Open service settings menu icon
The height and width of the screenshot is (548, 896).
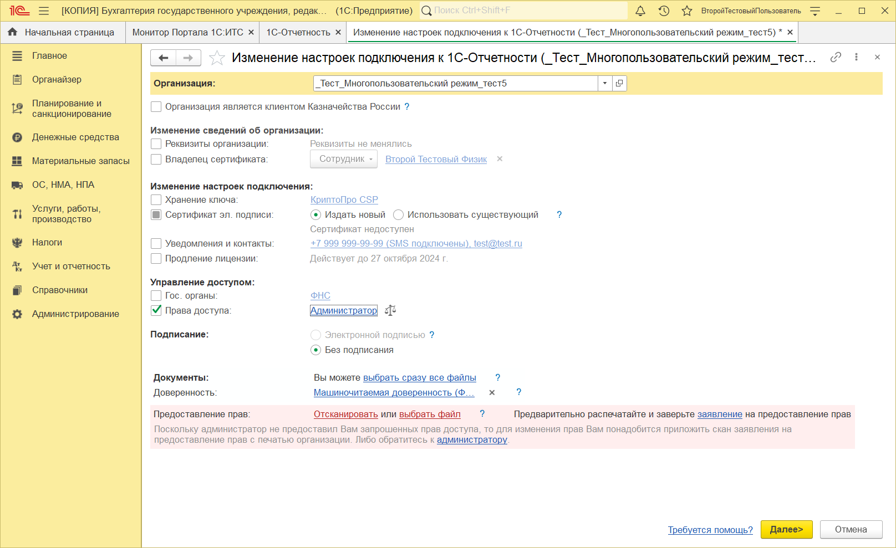click(815, 11)
